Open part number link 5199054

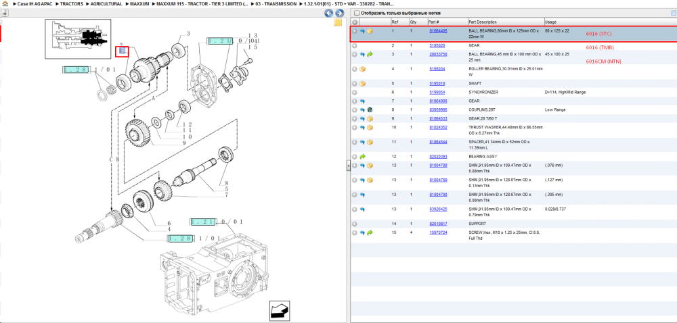(437, 93)
